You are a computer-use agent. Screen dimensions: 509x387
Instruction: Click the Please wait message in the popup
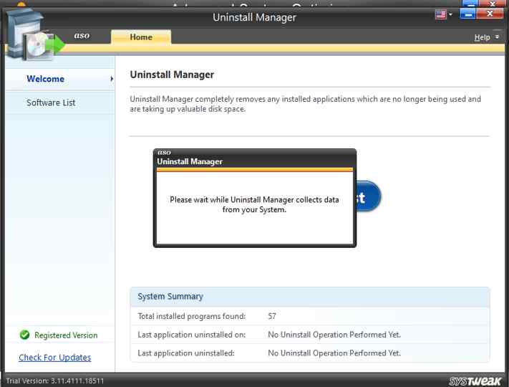tap(255, 204)
